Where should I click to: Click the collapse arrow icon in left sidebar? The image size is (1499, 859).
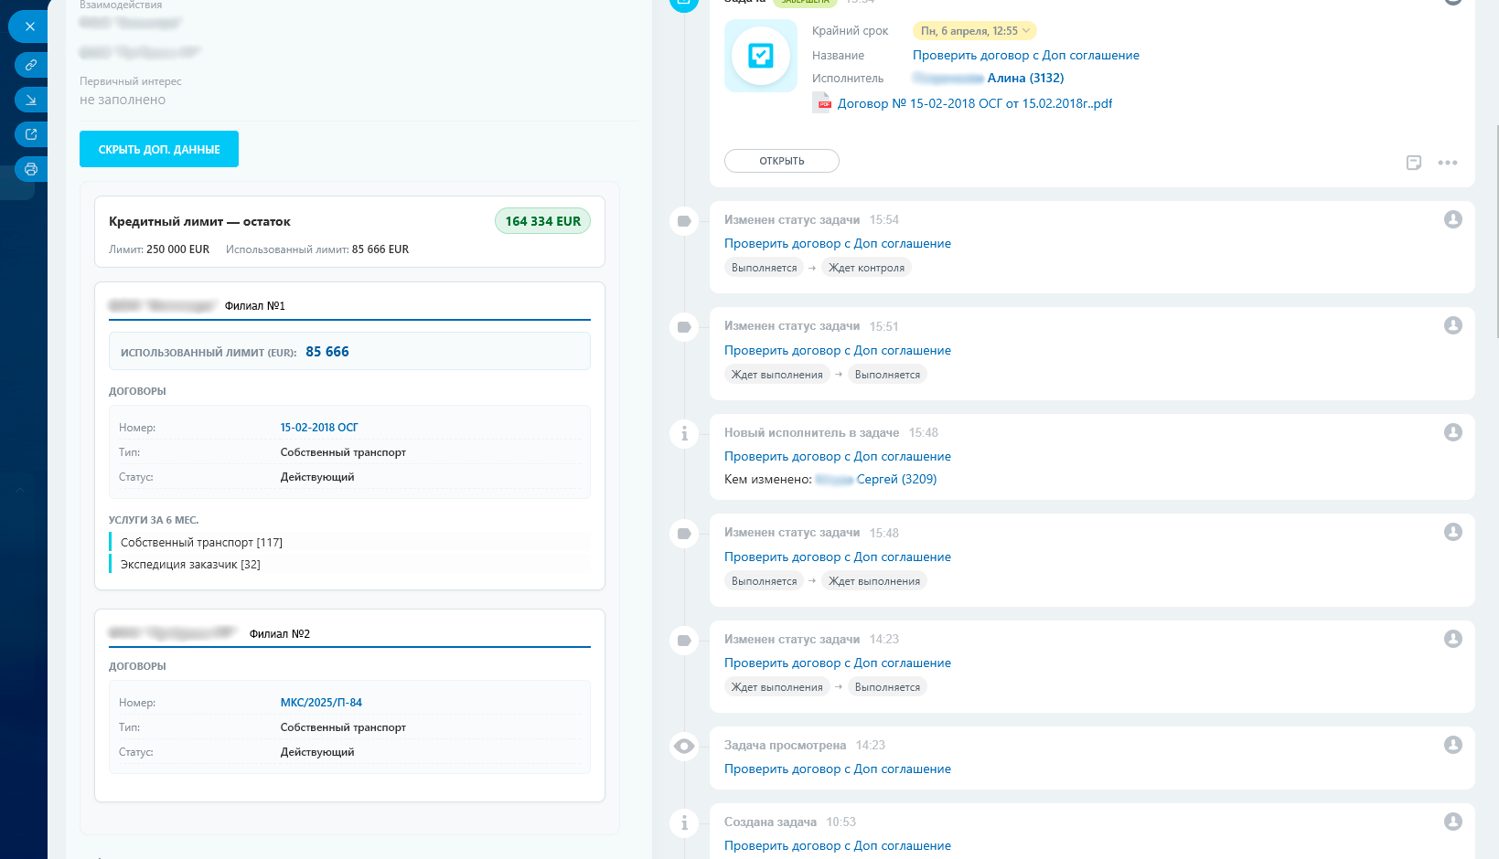[31, 100]
